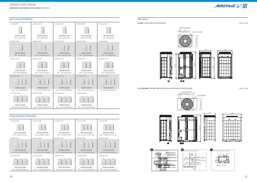Select the model name AJY144LALBHH
The height and width of the screenshot is (182, 257).
coord(20,133)
